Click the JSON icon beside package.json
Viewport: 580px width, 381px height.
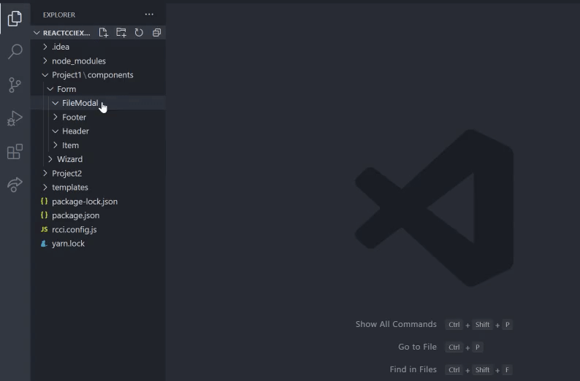pos(44,215)
